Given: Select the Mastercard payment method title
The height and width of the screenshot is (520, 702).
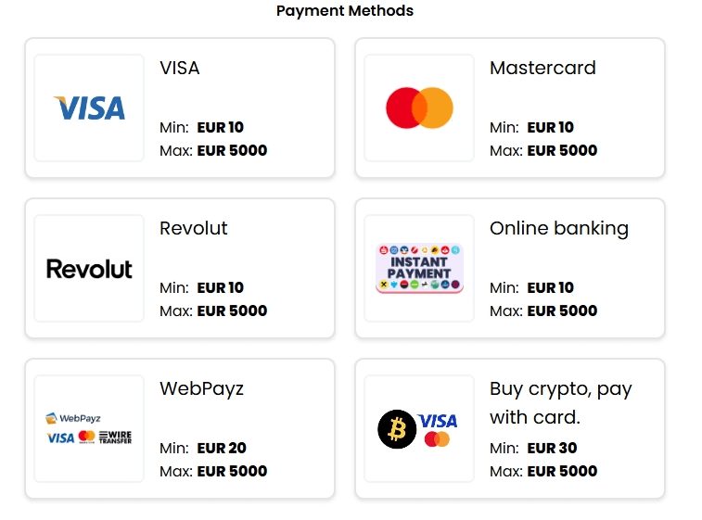Looking at the screenshot, I should (x=542, y=68).
